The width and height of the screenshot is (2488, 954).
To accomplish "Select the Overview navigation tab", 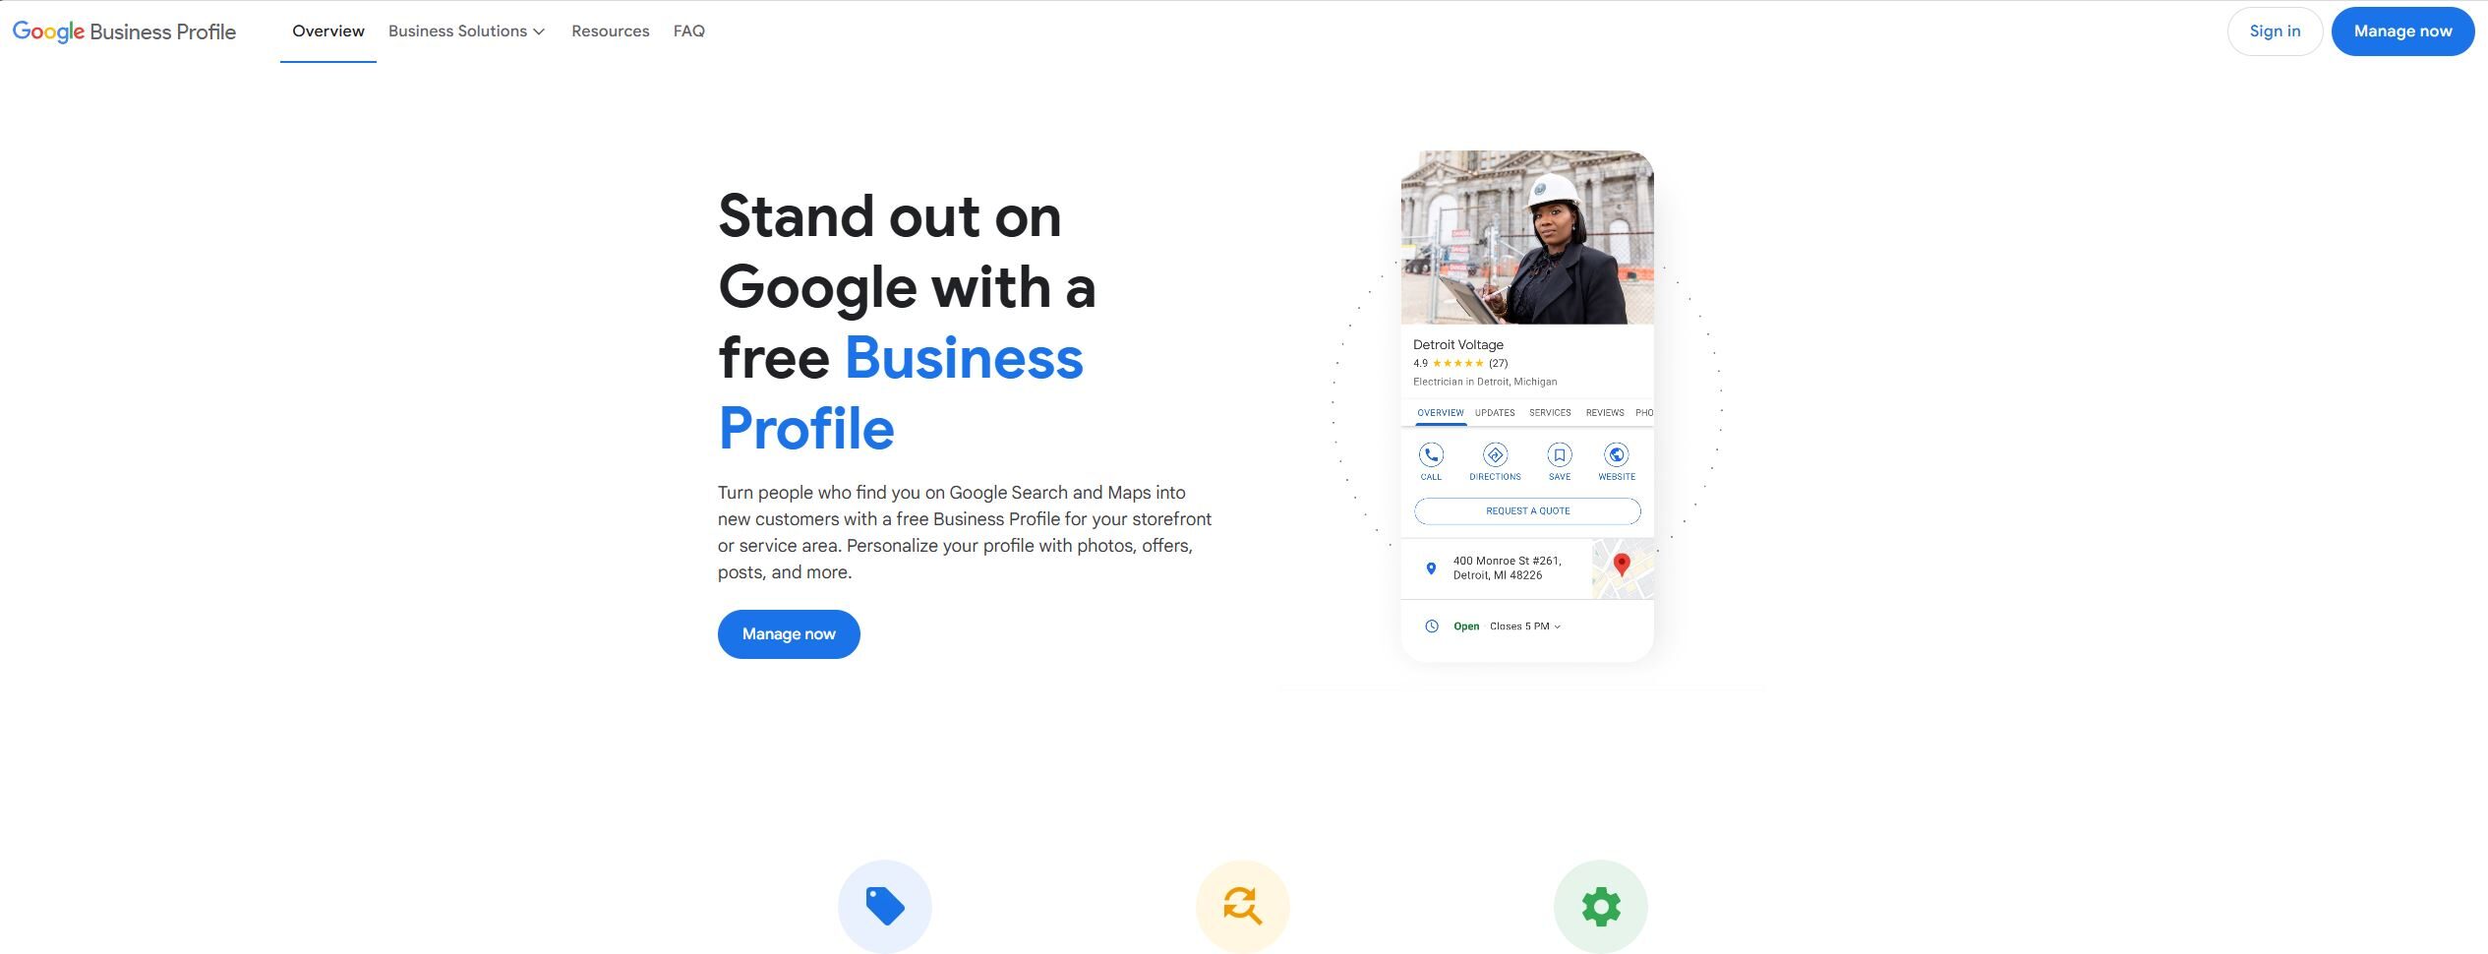I will pos(328,31).
